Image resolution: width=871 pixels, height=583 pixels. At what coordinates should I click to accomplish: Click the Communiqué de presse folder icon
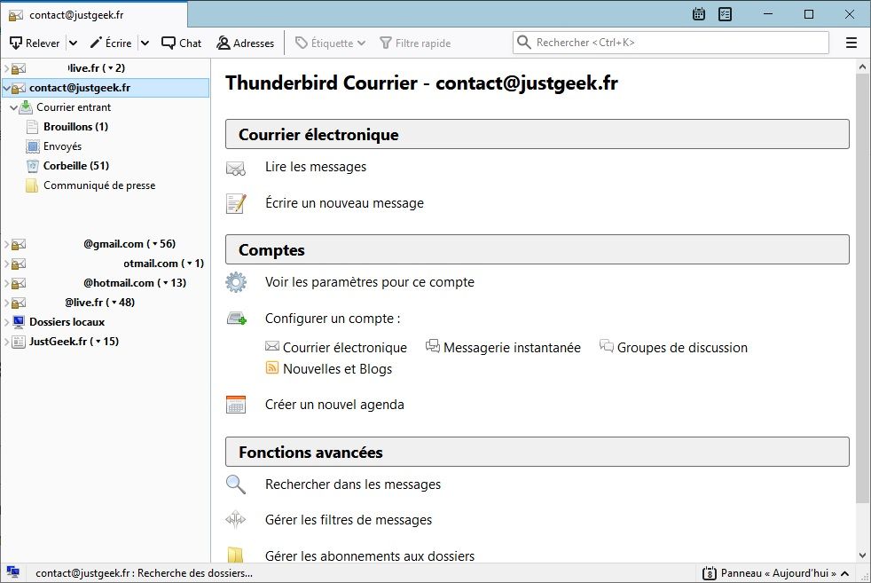coord(32,185)
